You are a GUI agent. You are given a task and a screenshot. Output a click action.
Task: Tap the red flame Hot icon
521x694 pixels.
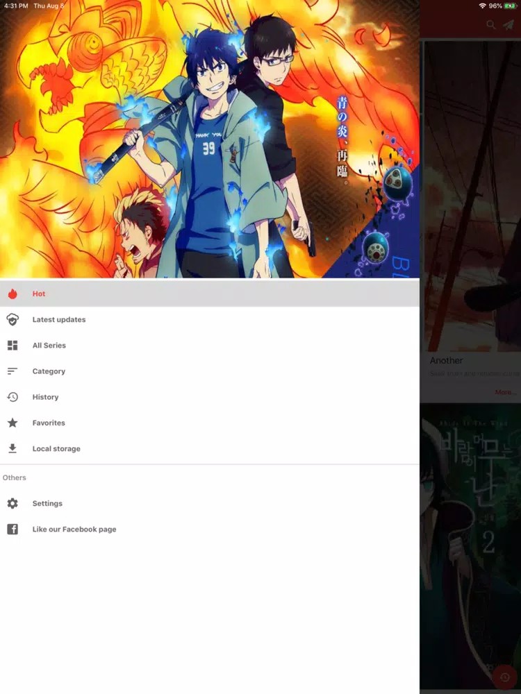(13, 294)
